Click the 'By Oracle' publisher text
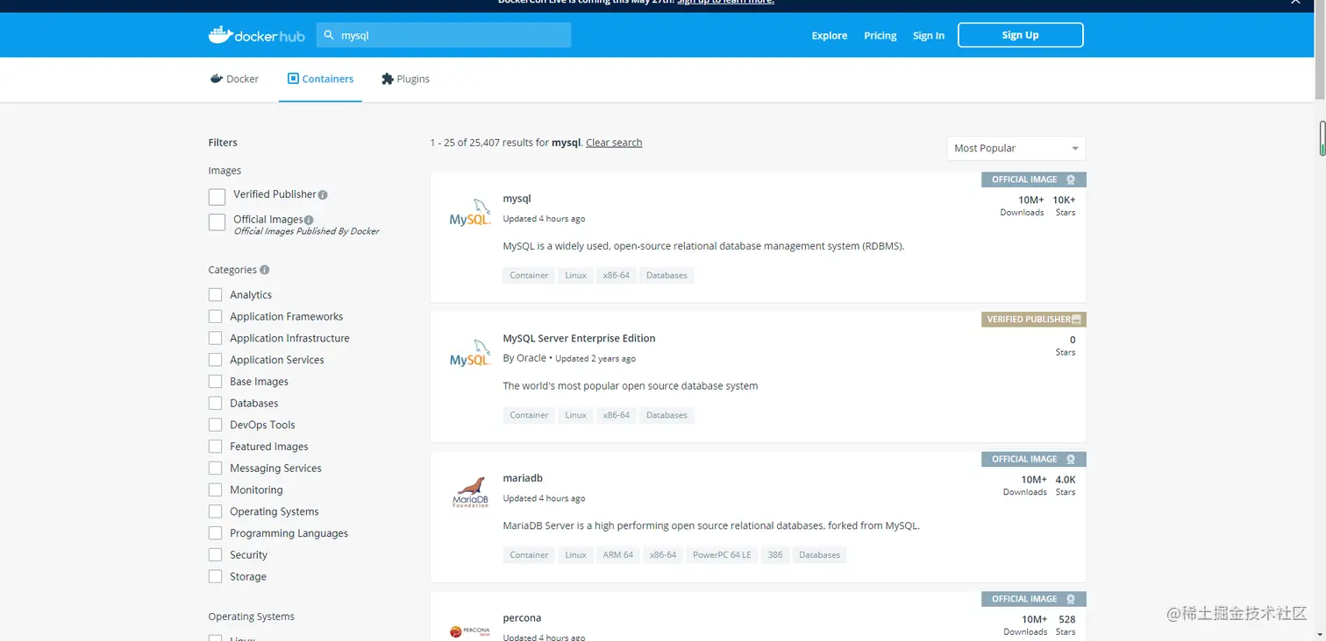1326x641 pixels. 524,358
